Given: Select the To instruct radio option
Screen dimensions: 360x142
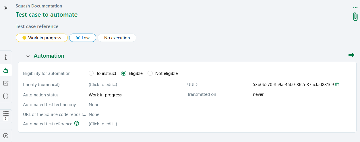Looking at the screenshot, I should [x=91, y=73].
